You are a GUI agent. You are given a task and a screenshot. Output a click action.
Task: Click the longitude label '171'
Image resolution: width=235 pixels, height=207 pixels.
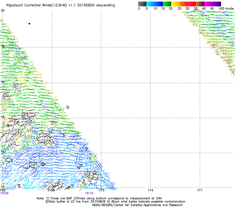[x=101, y=190]
